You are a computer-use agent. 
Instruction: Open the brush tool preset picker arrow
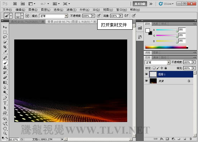click(11, 16)
